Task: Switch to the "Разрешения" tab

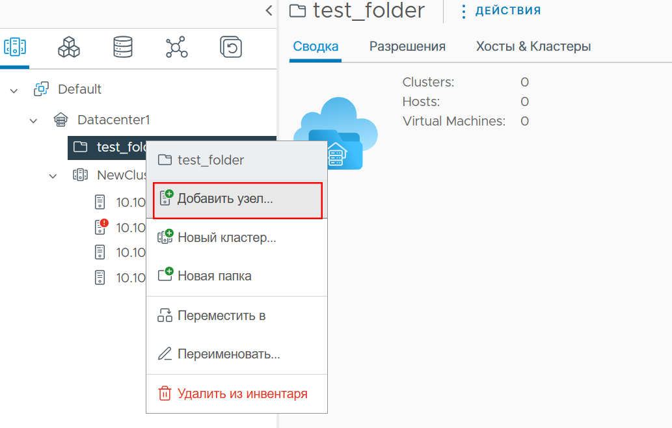Action: coord(408,46)
